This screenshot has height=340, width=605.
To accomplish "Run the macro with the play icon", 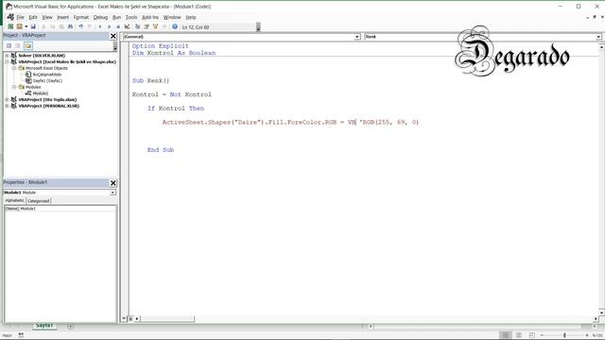I will 100,26.
